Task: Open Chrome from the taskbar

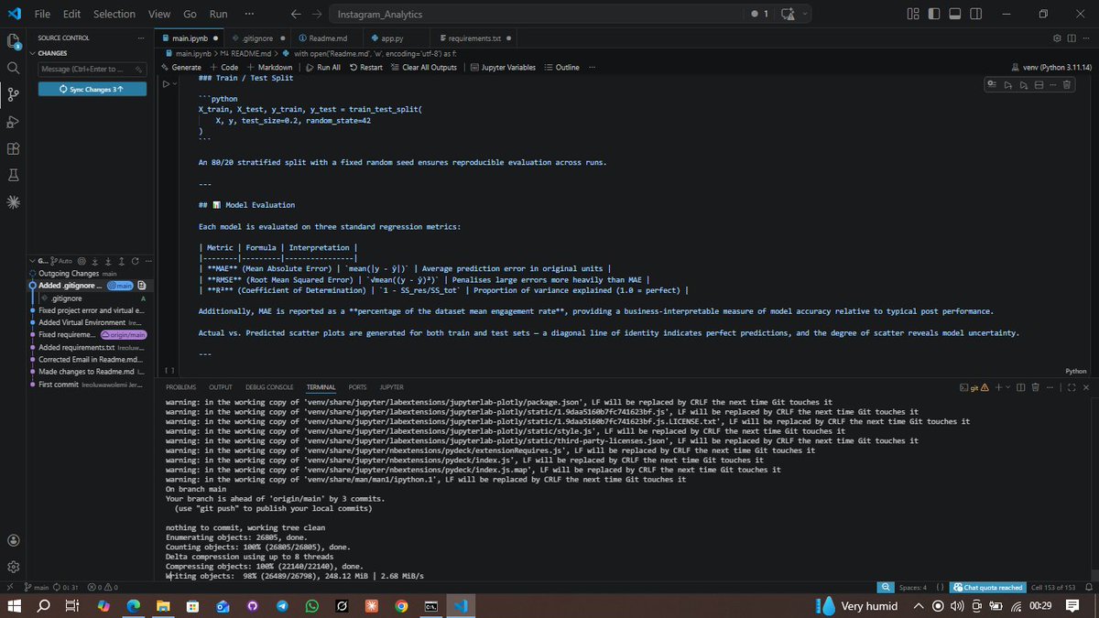Action: (x=401, y=606)
